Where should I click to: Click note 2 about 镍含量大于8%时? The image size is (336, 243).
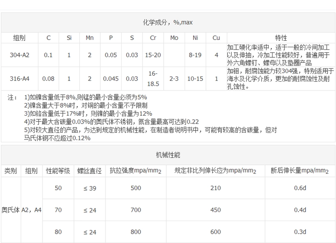tap(86, 105)
